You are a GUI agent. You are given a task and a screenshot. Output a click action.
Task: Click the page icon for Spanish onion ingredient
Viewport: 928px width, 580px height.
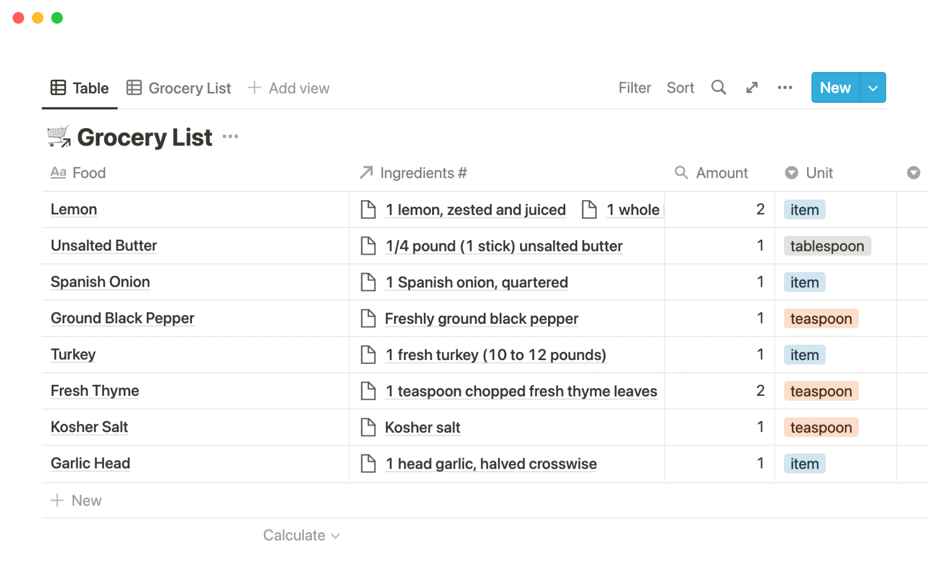point(368,282)
